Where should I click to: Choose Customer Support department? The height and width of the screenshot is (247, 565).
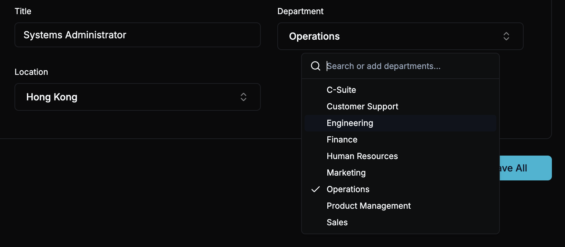click(362, 107)
